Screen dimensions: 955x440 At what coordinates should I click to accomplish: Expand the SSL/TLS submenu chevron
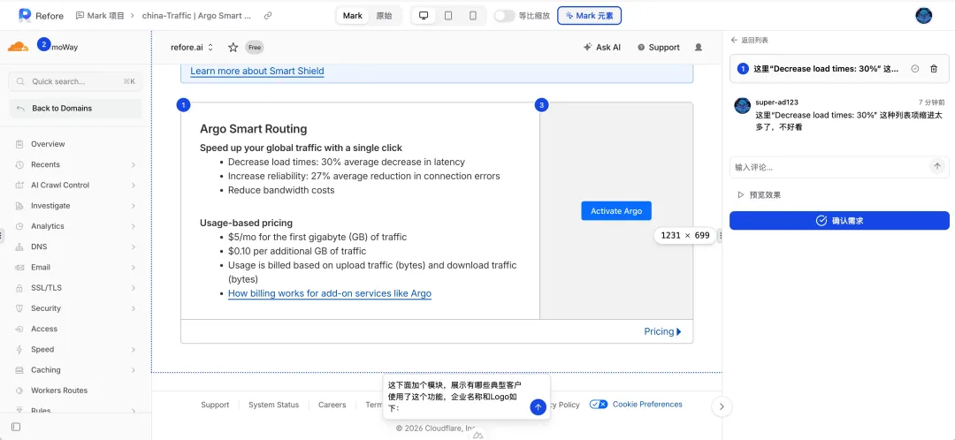coord(133,288)
